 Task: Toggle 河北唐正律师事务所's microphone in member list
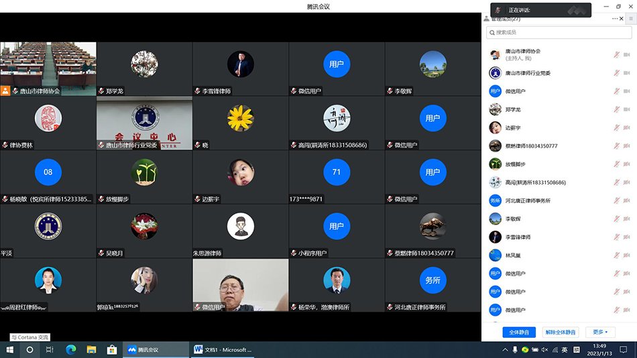[616, 200]
